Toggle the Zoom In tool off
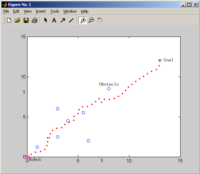Screen dimensions: 200x174 click(x=83, y=20)
